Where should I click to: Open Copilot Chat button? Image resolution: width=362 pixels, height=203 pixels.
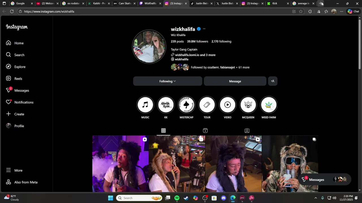point(354,12)
